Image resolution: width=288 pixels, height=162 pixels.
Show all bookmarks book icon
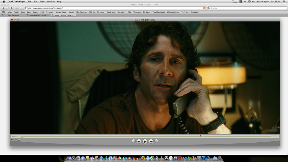[x=3, y=12]
